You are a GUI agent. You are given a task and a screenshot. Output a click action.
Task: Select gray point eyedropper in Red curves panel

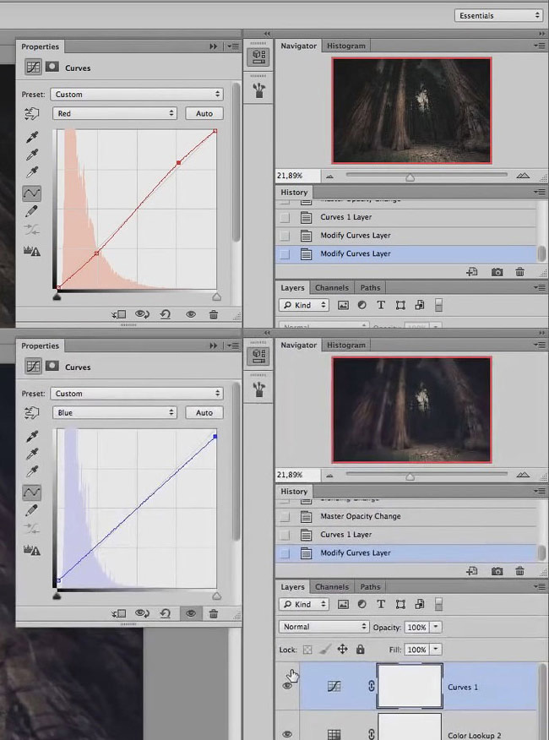32,155
